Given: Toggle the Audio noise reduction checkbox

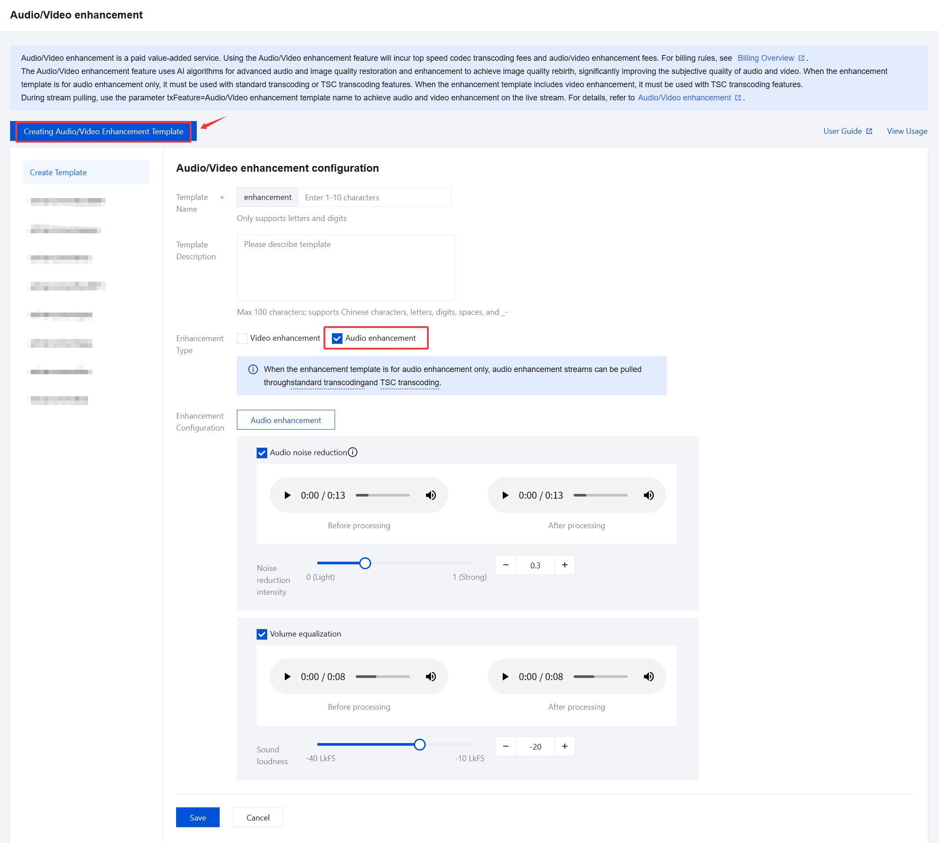Looking at the screenshot, I should click(x=262, y=453).
